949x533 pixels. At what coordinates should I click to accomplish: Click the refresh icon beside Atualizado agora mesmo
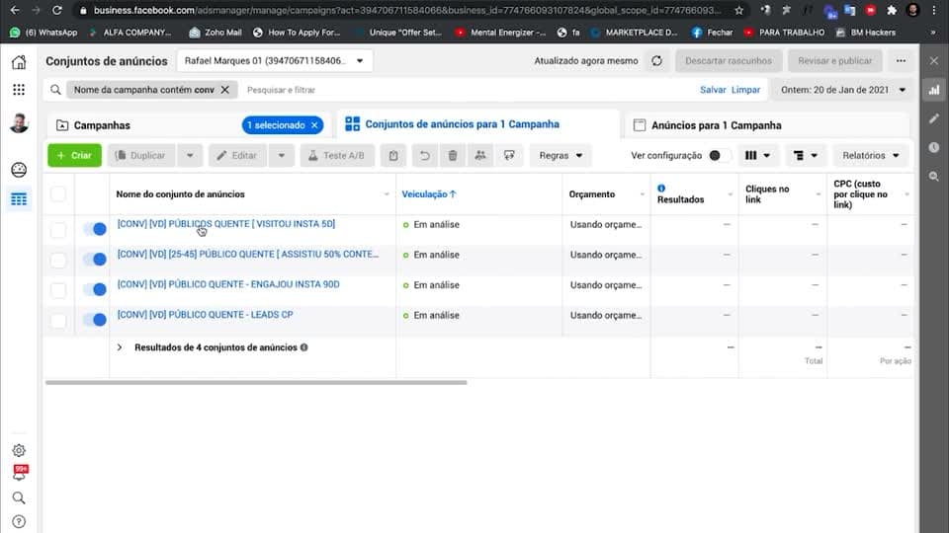[x=656, y=60]
